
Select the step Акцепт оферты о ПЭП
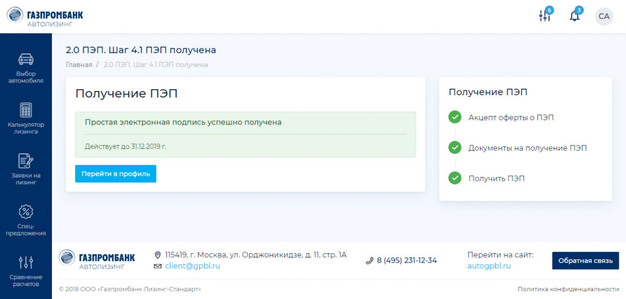tap(511, 118)
